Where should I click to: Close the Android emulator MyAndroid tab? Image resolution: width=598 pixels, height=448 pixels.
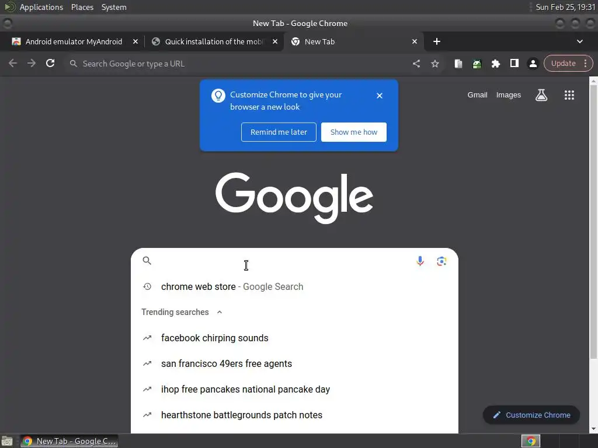[x=135, y=41]
